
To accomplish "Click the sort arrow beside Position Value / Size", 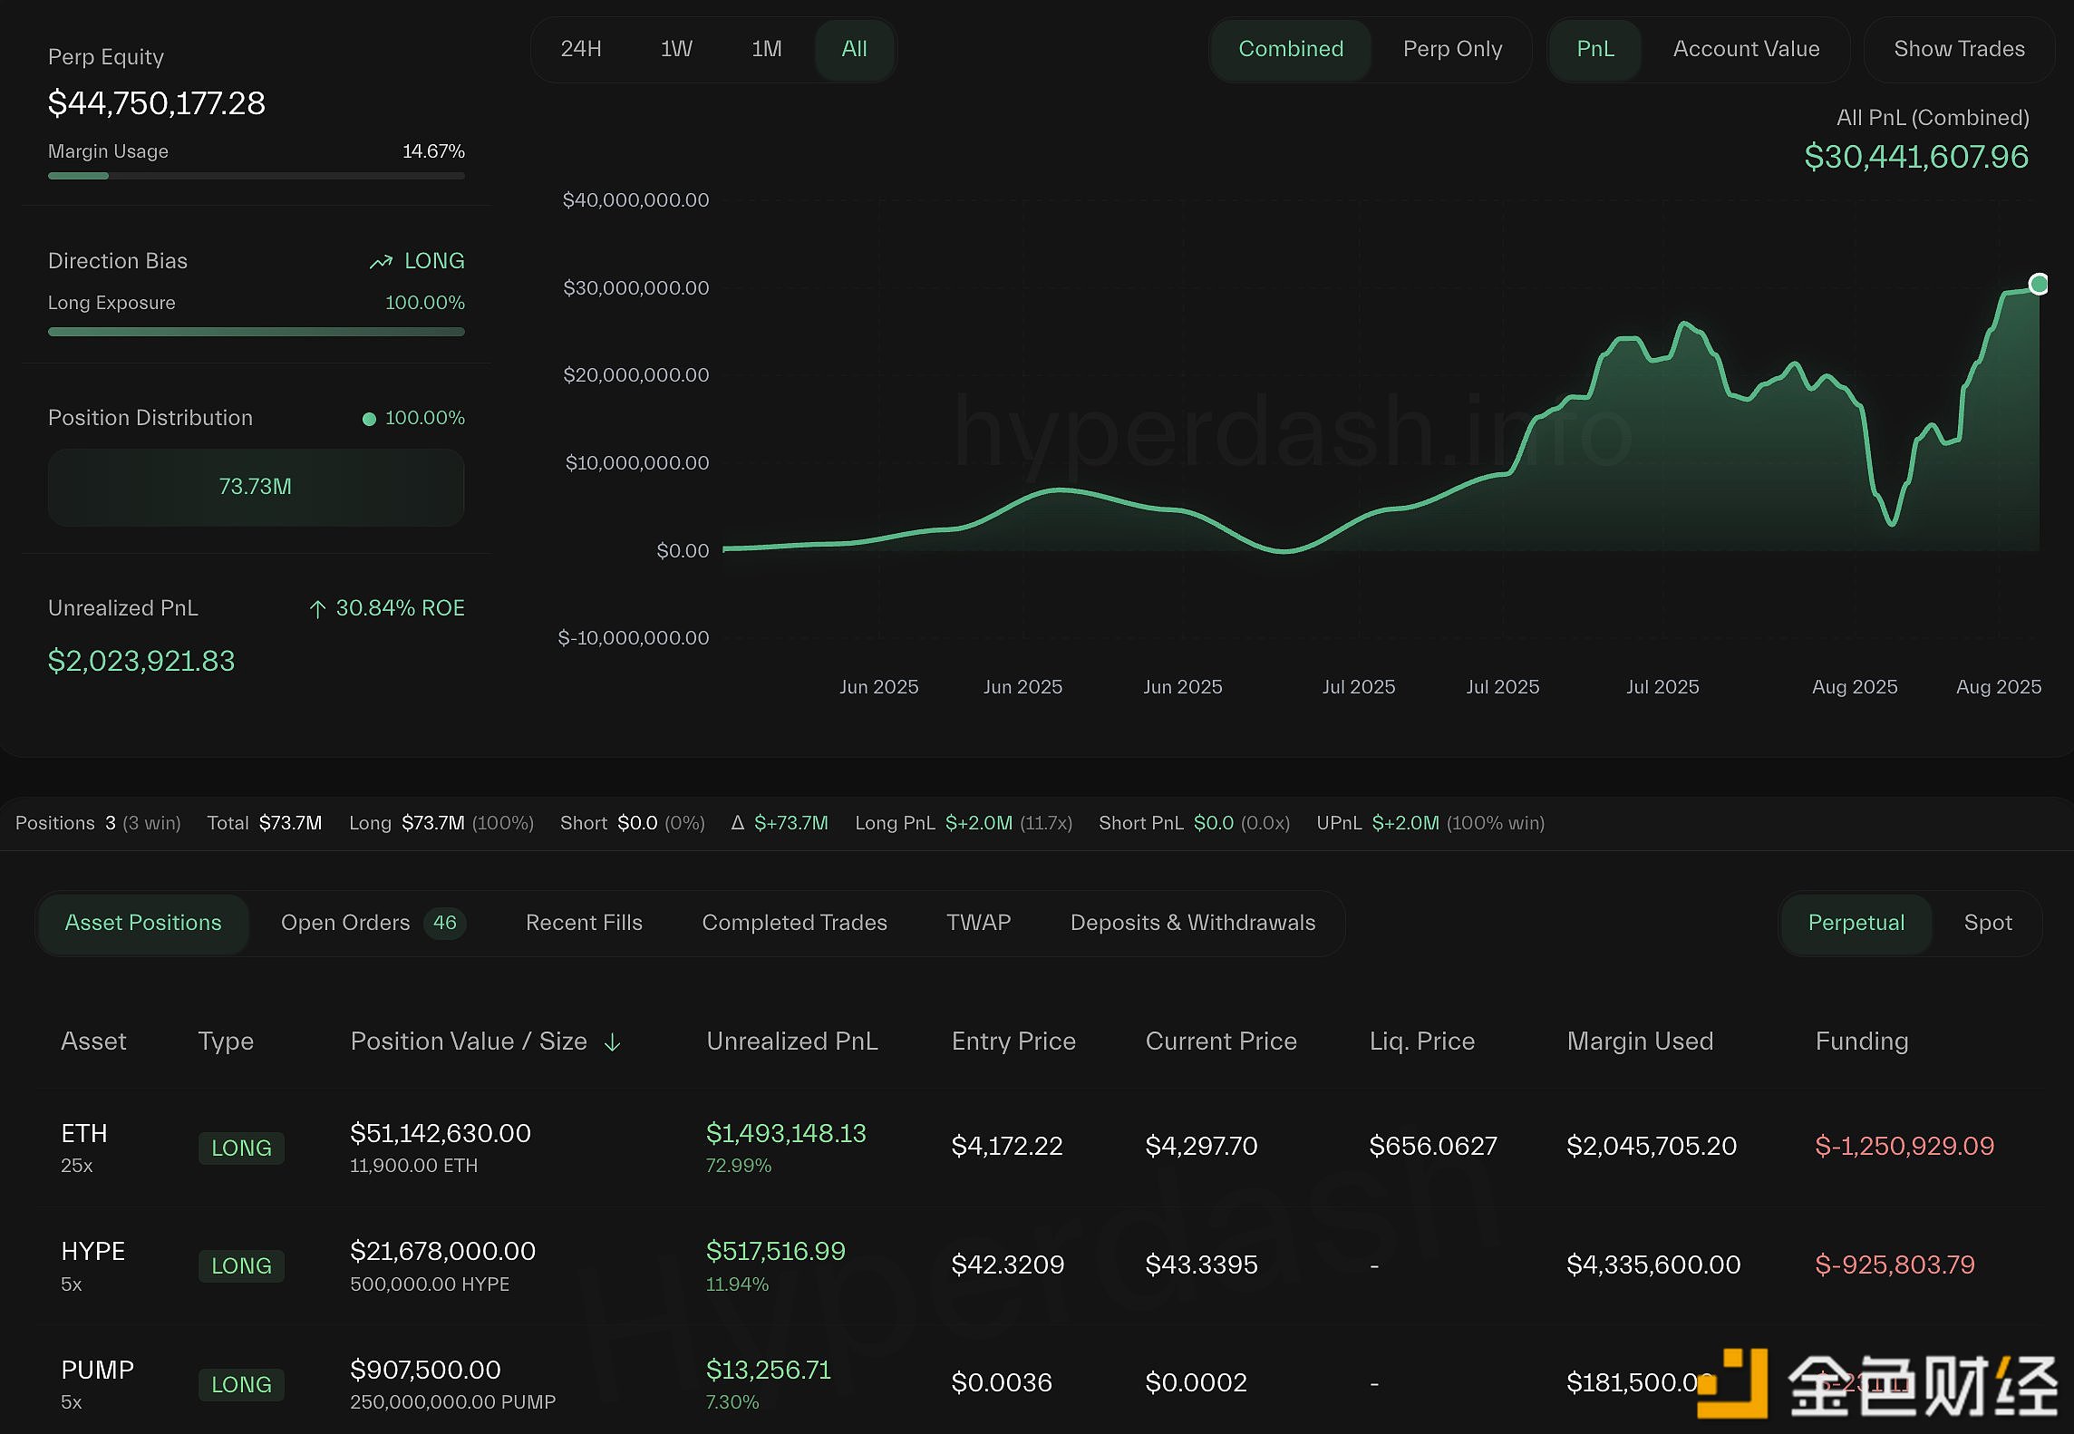I will click(613, 1042).
